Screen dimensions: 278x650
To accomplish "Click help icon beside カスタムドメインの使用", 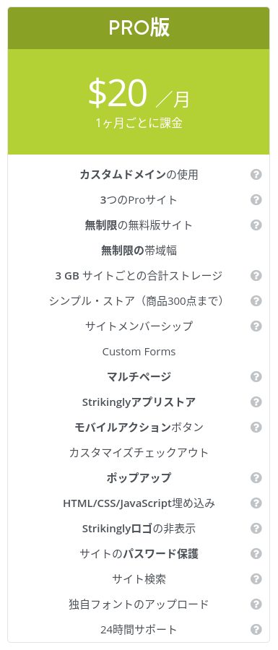I will (256, 175).
